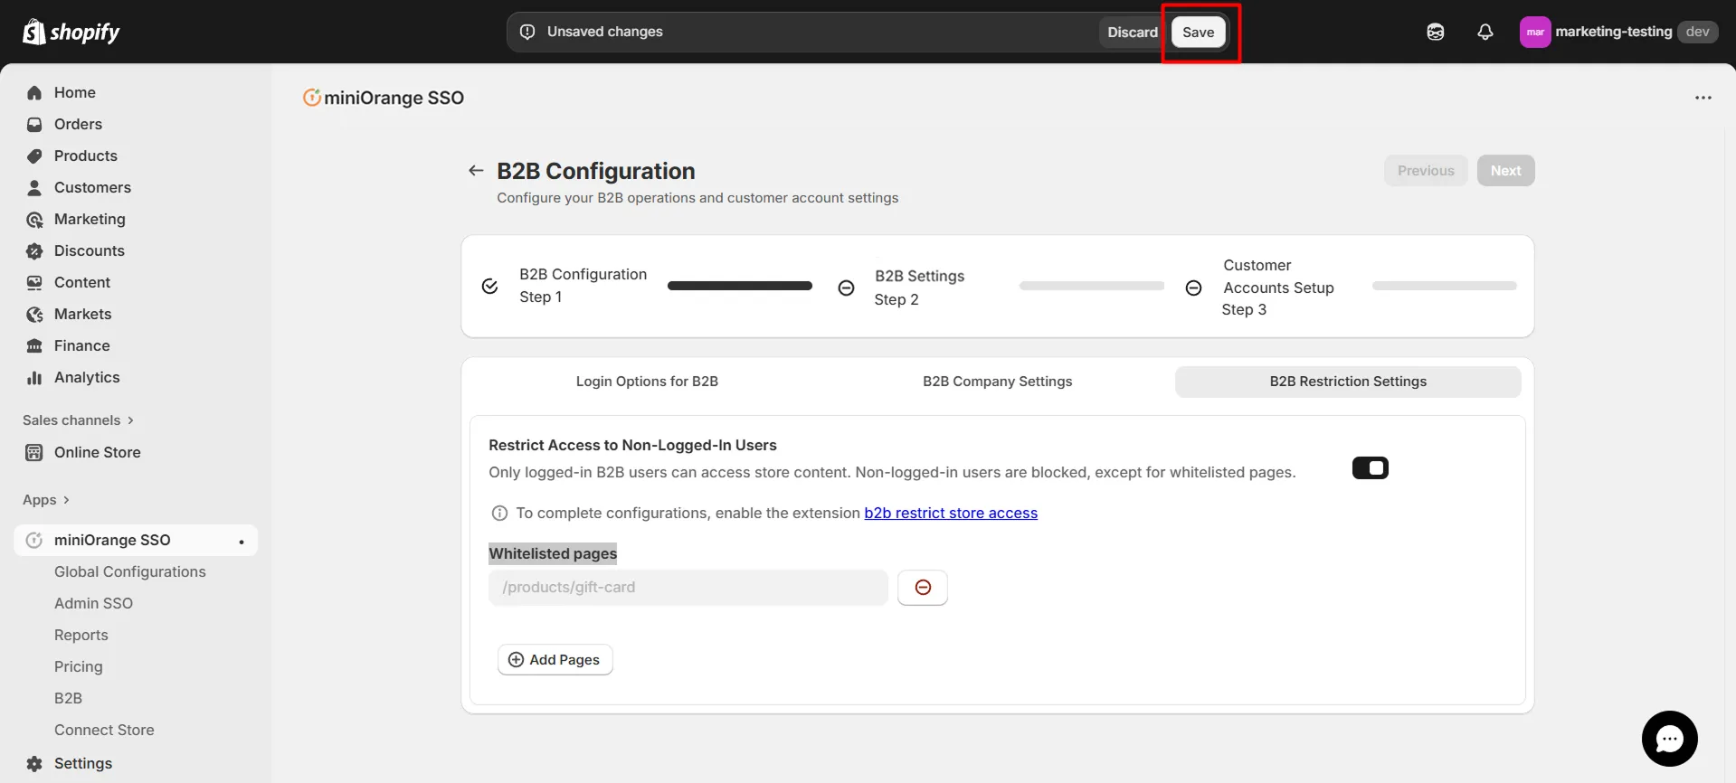Click the B2B Configuration page title
This screenshot has width=1736, height=783.
coord(596,171)
